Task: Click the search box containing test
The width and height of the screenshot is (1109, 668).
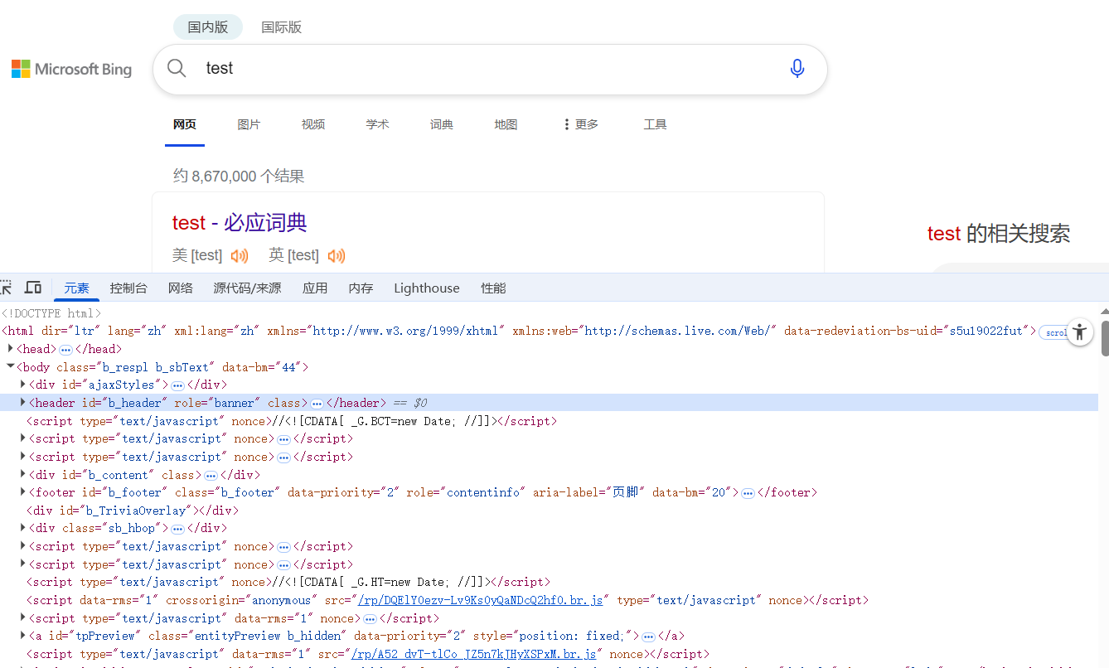Action: point(490,69)
